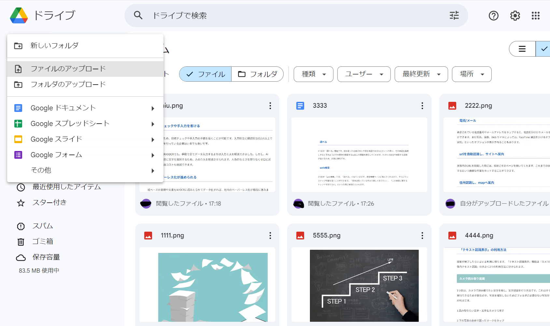Click the file upload icon in menu
The image size is (550, 326).
[18, 69]
